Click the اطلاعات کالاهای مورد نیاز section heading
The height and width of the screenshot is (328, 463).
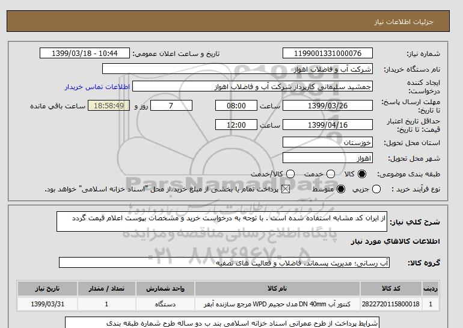click(396, 241)
